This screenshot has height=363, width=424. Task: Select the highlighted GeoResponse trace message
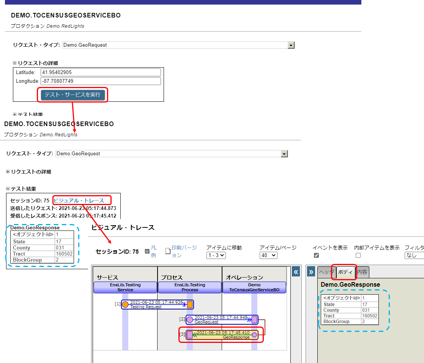pyautogui.click(x=222, y=335)
